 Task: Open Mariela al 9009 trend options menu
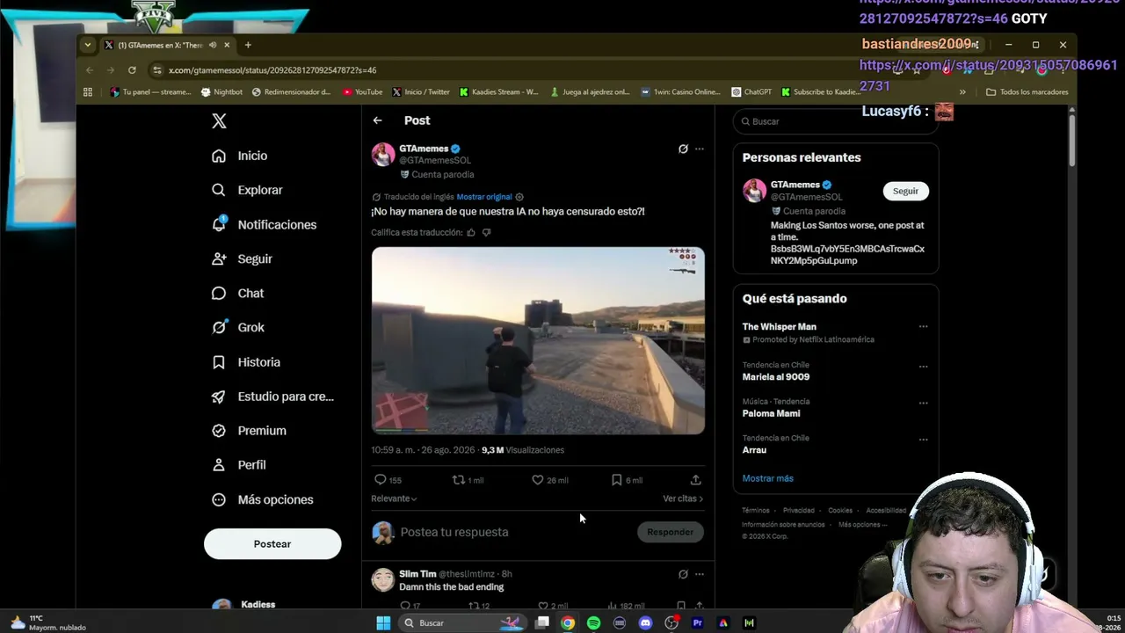coord(923,367)
